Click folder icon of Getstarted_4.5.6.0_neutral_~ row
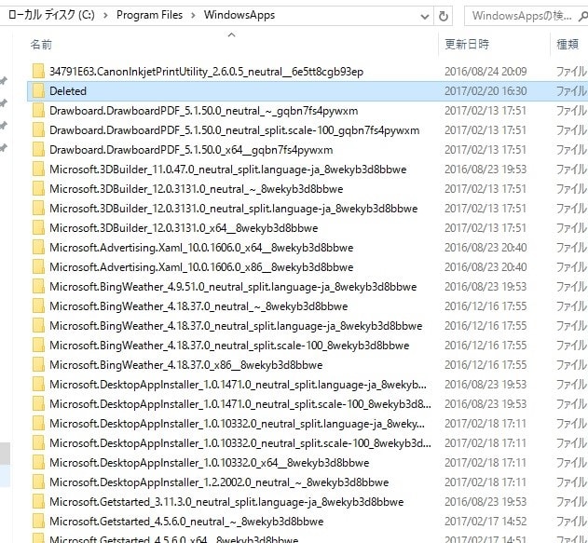Viewport: 588px width, 543px height. [x=38, y=522]
